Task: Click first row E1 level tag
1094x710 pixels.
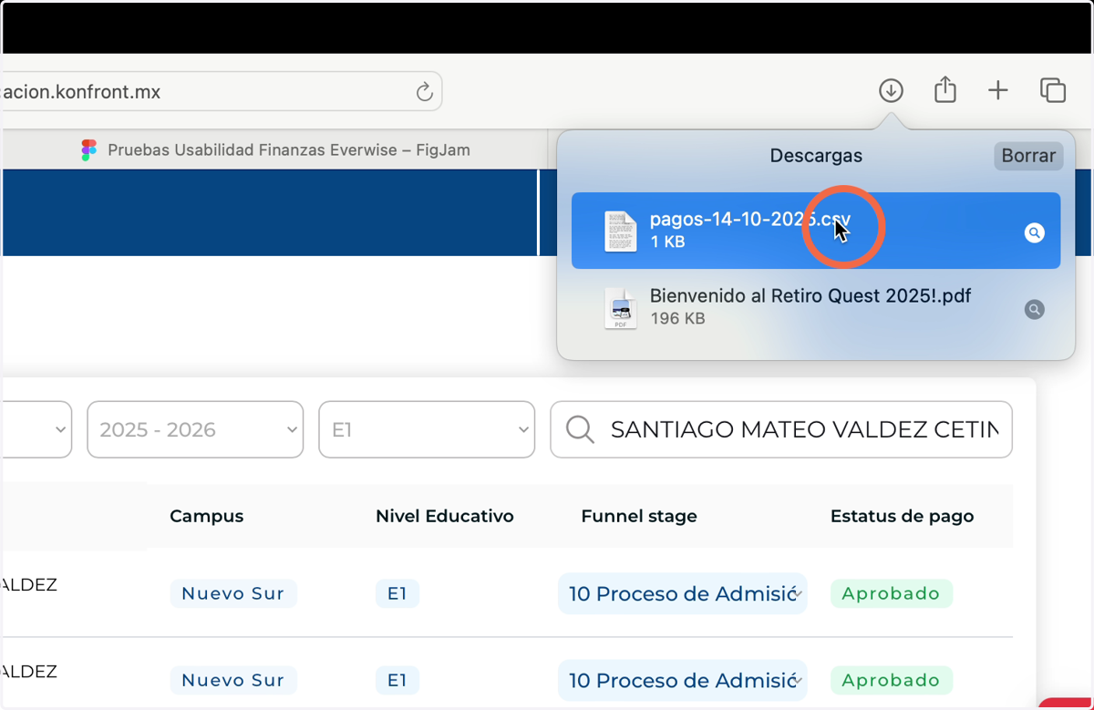Action: point(397,593)
